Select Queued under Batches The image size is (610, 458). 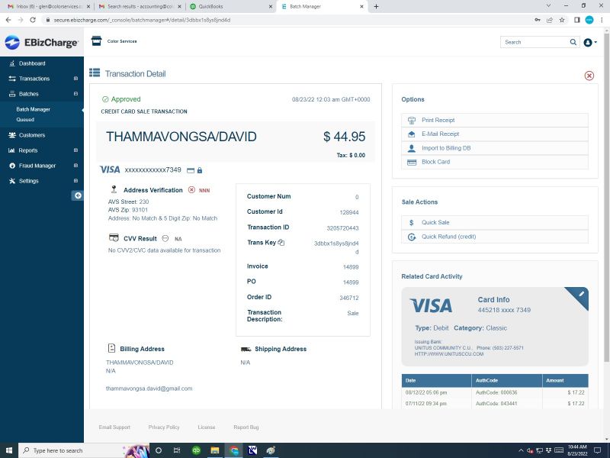point(25,120)
